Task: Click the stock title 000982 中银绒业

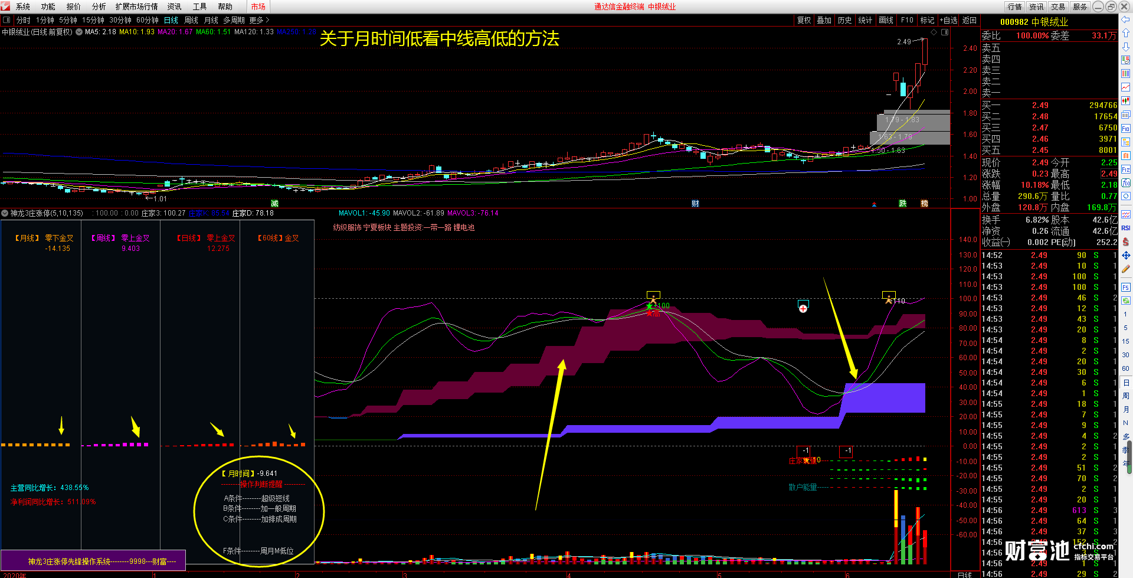Action: (x=1034, y=22)
